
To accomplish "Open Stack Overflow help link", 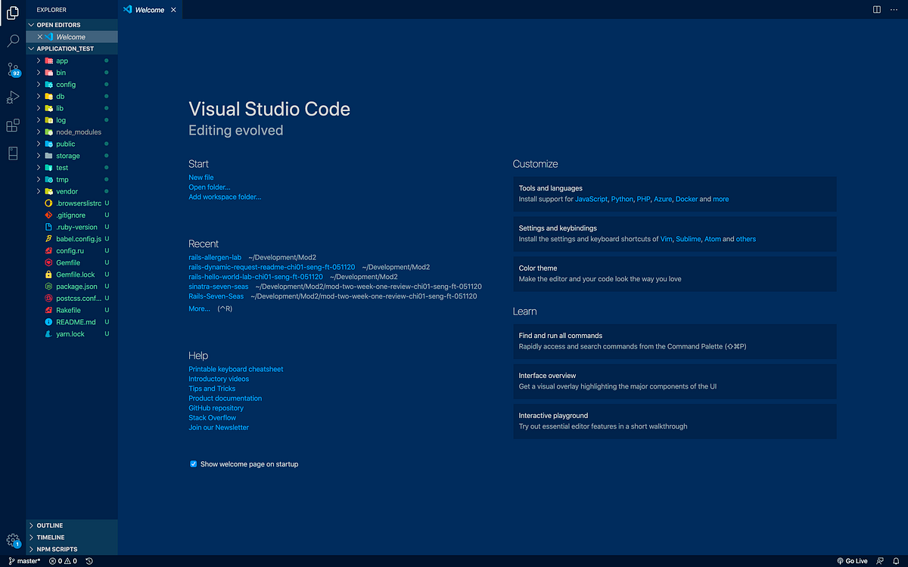I will coord(213,418).
